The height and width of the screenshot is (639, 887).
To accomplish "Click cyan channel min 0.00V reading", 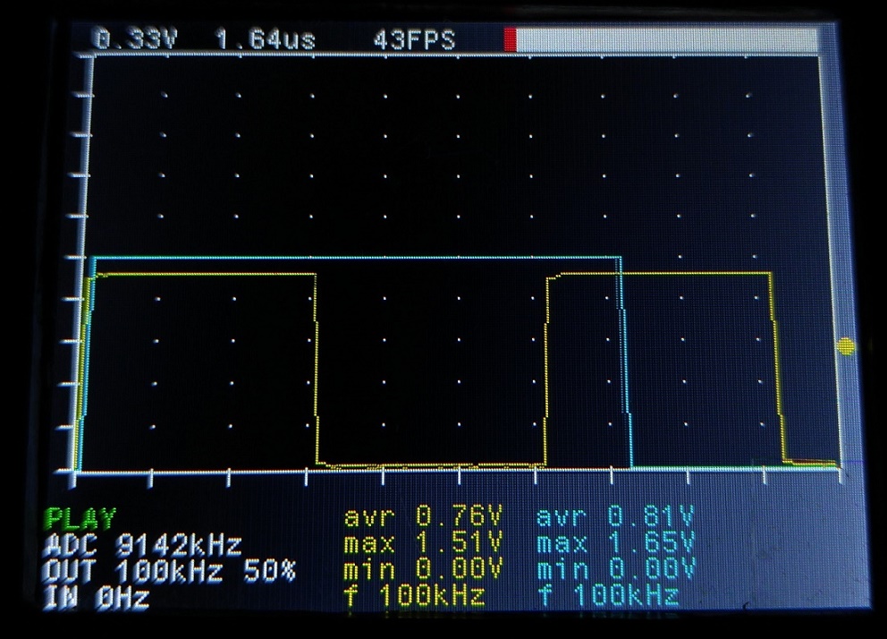I will click(615, 569).
